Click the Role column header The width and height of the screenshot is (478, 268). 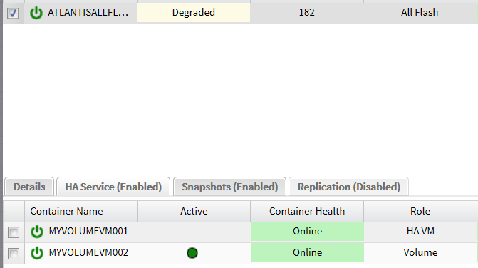point(420,211)
